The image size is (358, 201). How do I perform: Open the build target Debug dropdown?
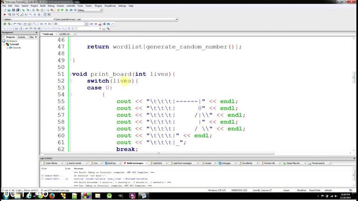coord(90,10)
